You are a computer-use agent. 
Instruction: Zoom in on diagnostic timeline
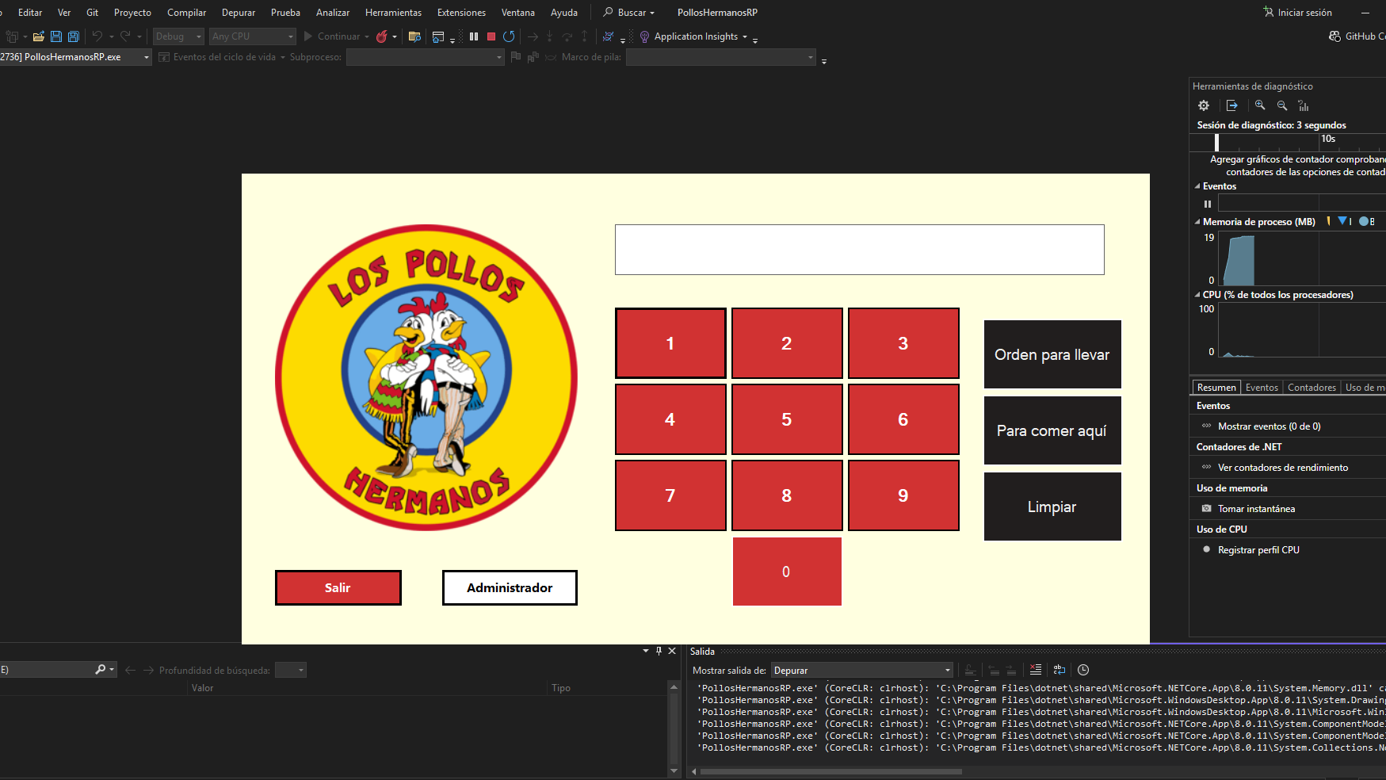[1260, 105]
